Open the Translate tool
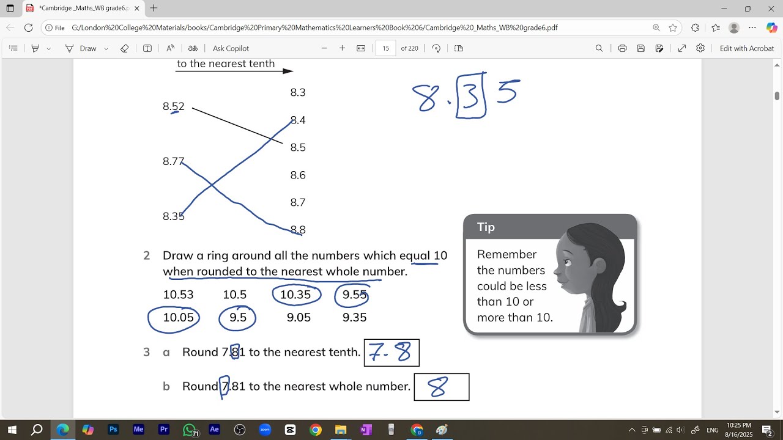Image resolution: width=783 pixels, height=440 pixels. 193,48
